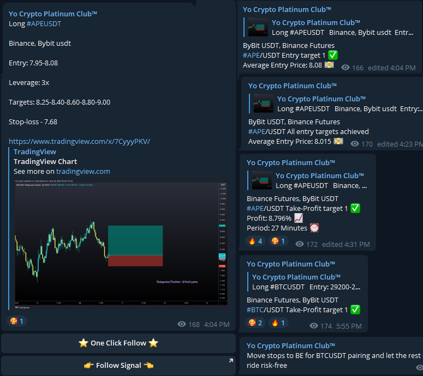This screenshot has width=423, height=376.
Task: Click #APE hashtag in All entry targets achieved message
Action: pos(257,132)
